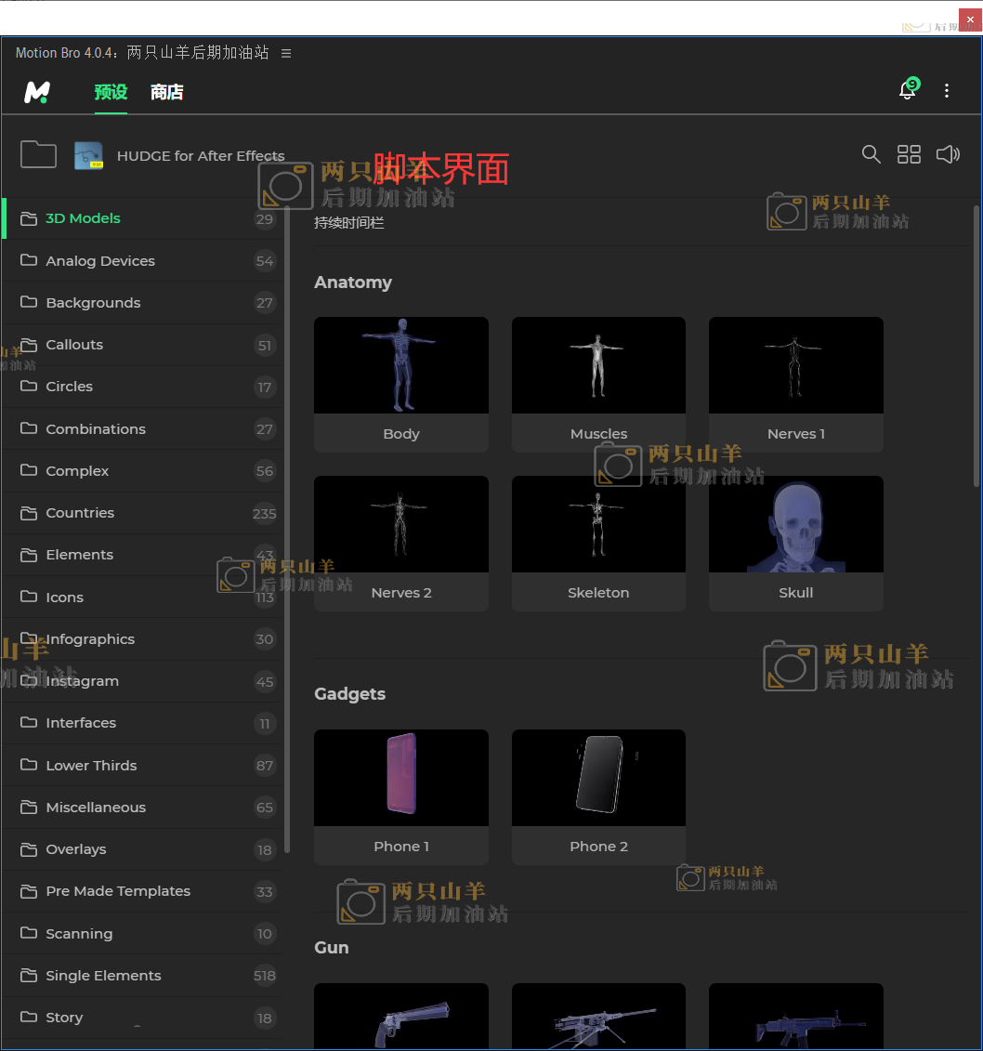Click the Muscles preset label
The width and height of the screenshot is (983, 1051).
tap(598, 434)
